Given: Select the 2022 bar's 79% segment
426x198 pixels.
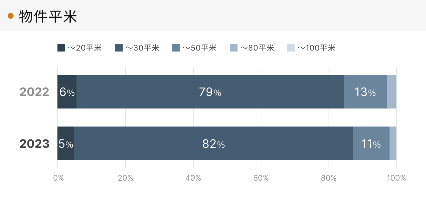Looking at the screenshot, I should click(x=210, y=92).
